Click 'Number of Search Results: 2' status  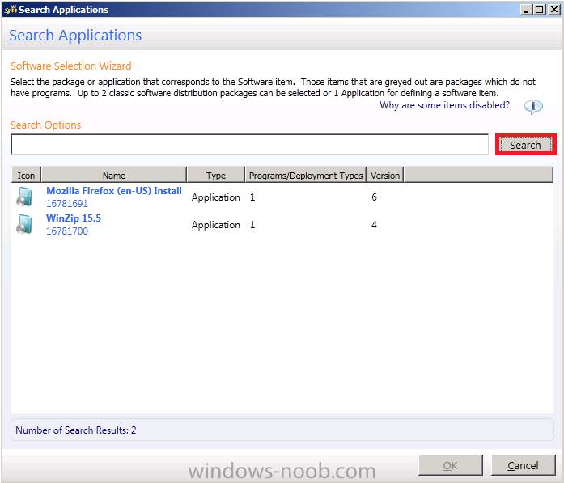[x=76, y=430]
